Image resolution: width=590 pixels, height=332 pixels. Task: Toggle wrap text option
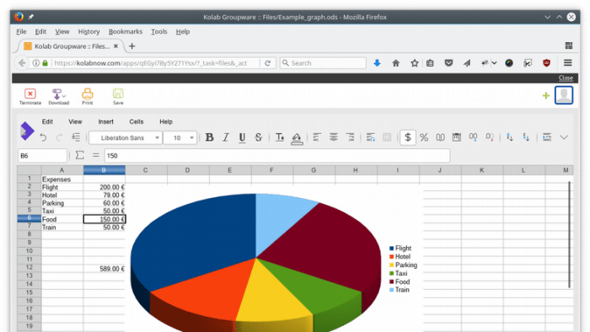pos(371,137)
